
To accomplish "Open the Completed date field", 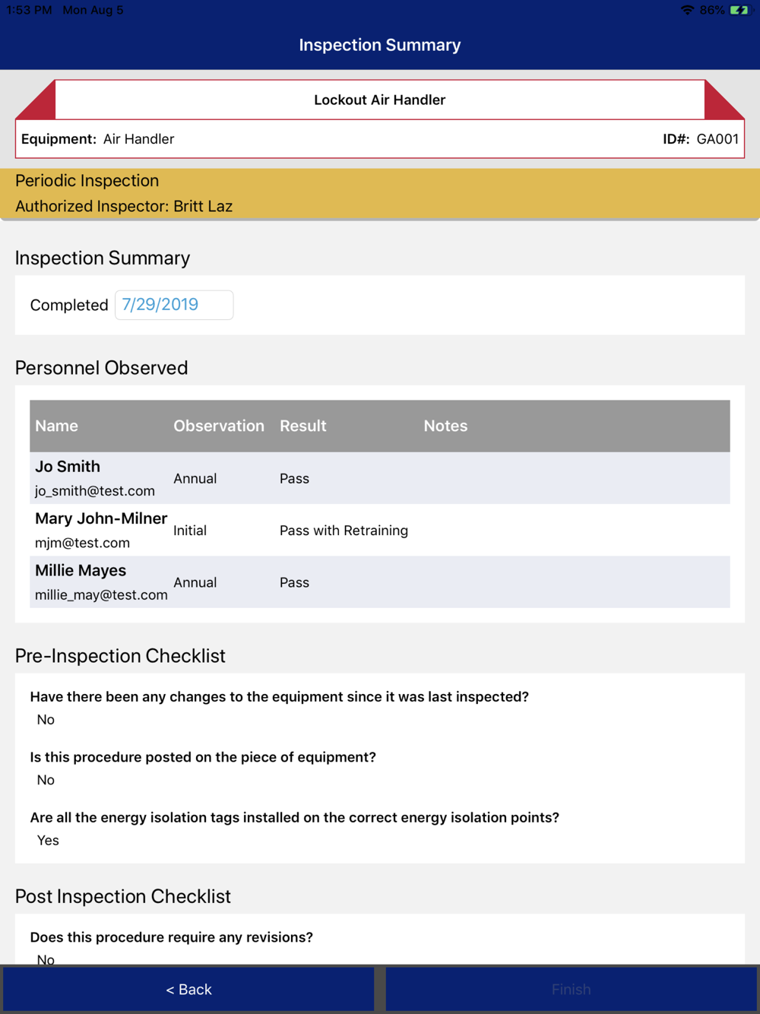I will pos(174,305).
